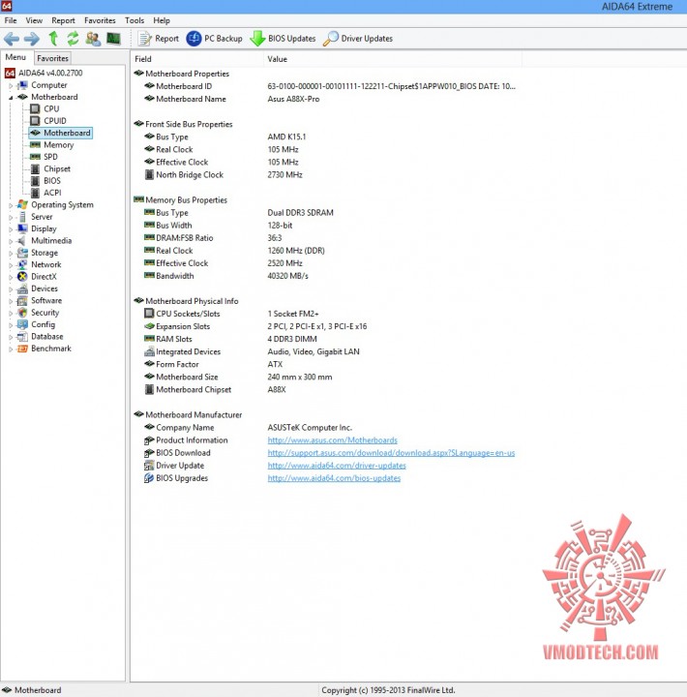This screenshot has height=697, width=687.
Task: Click the Network icon in the tree
Action: (x=22, y=264)
